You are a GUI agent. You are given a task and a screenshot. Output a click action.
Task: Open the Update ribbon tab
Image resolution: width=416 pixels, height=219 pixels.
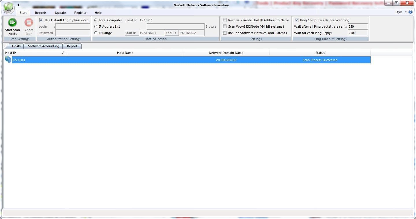point(60,13)
